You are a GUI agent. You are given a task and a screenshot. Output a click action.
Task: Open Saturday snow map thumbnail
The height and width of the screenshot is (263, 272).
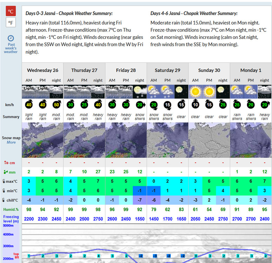tap(168, 140)
